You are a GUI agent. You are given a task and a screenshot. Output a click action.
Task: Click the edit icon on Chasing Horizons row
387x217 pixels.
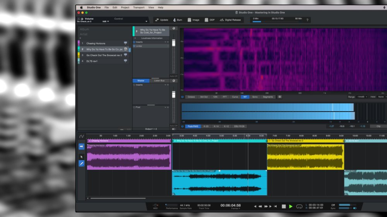125,43
